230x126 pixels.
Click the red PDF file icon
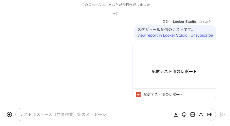(x=139, y=95)
